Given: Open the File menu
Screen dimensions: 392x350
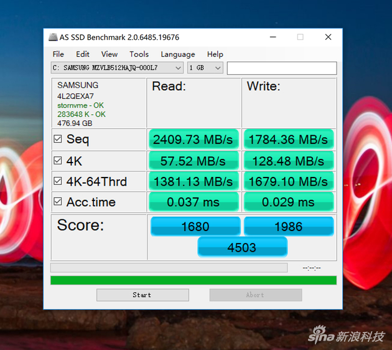Looking at the screenshot, I should point(58,54).
